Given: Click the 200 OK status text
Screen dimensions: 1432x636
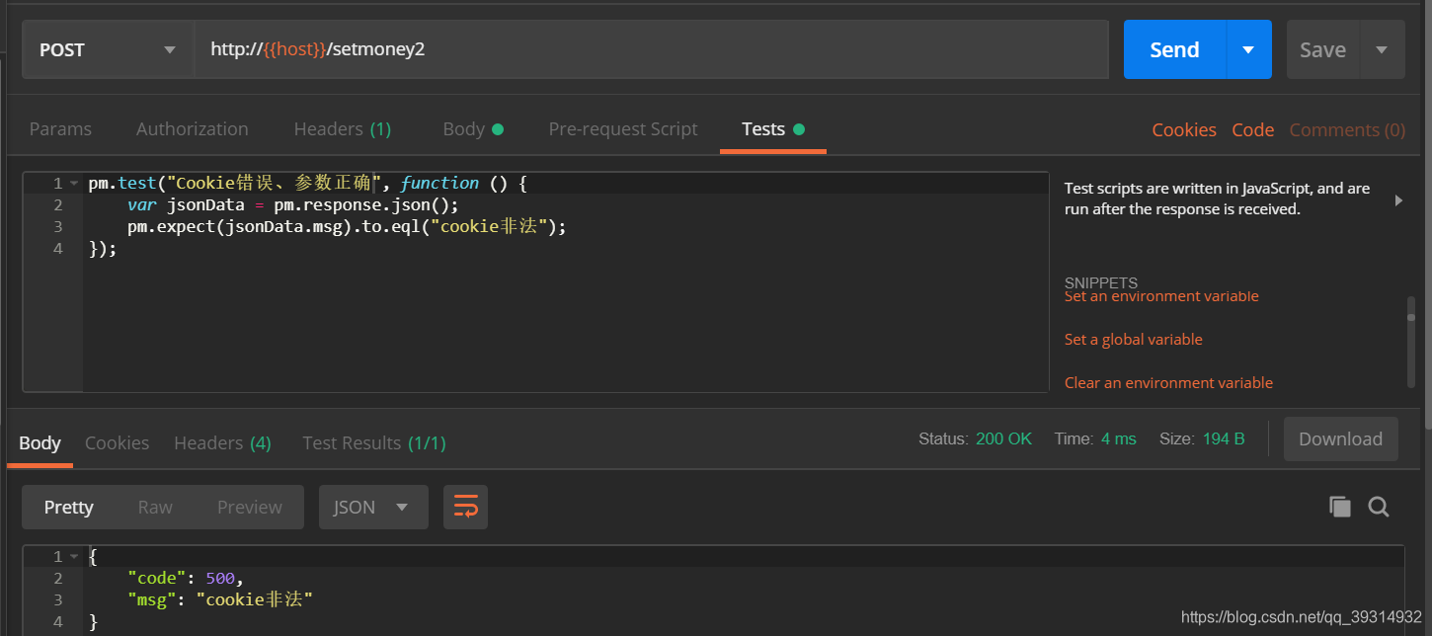Looking at the screenshot, I should pos(1003,438).
